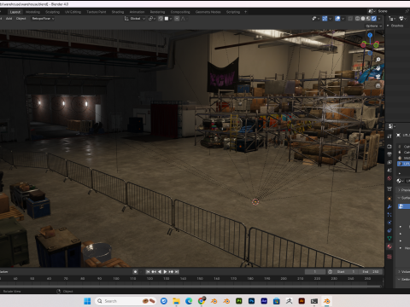The image size is (410, 307).
Task: Open the Animation workspace tab
Action: coord(137,12)
